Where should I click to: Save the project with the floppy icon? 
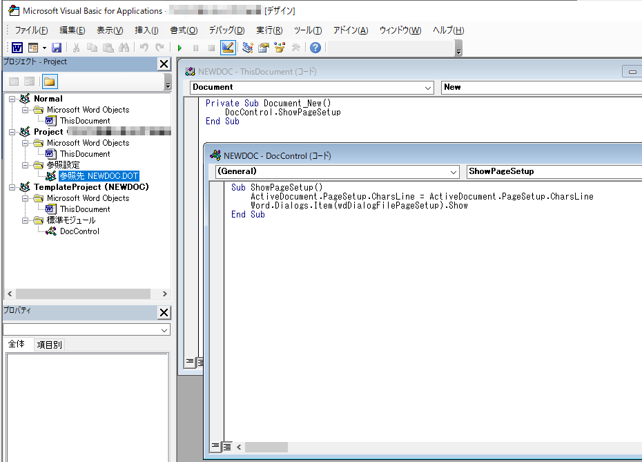pos(57,48)
